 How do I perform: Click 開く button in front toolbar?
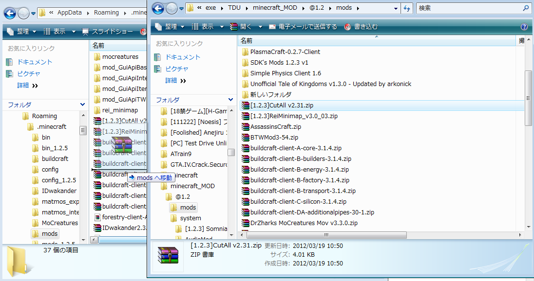coord(242,27)
